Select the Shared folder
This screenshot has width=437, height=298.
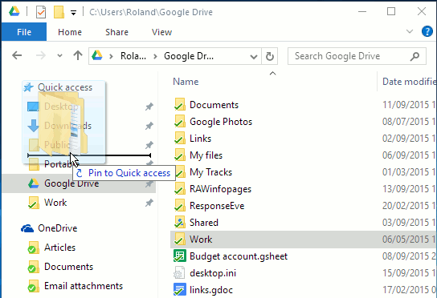coord(204,223)
